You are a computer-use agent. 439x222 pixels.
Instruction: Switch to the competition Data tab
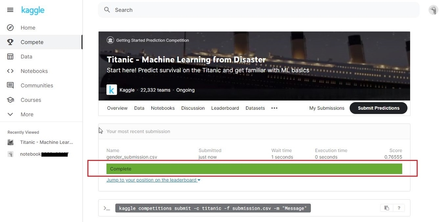click(x=139, y=108)
